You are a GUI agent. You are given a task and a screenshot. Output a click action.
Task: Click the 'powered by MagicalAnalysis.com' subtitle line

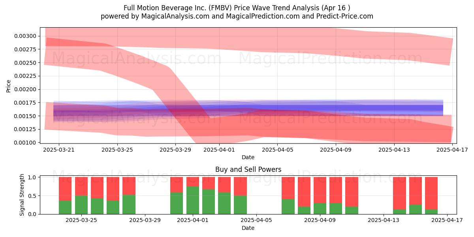click(237, 16)
